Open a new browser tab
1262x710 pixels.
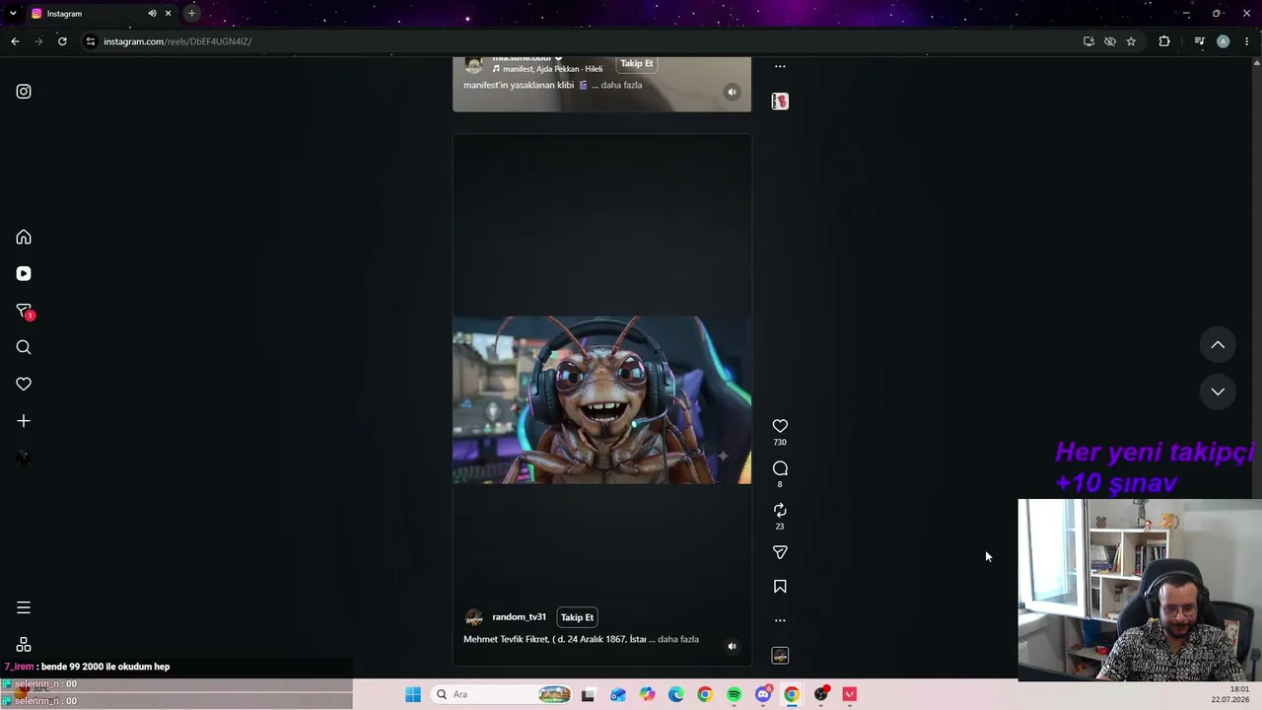coord(191,14)
